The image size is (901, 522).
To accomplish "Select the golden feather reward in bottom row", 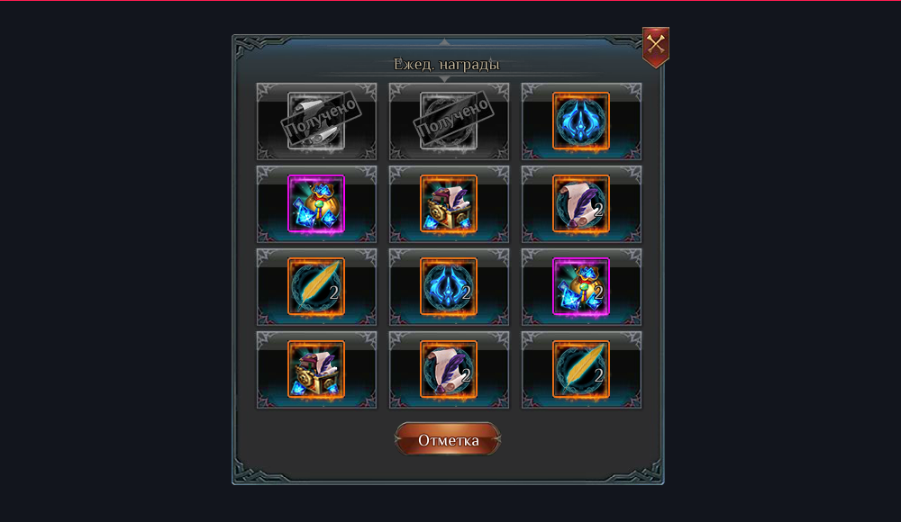I will click(581, 369).
